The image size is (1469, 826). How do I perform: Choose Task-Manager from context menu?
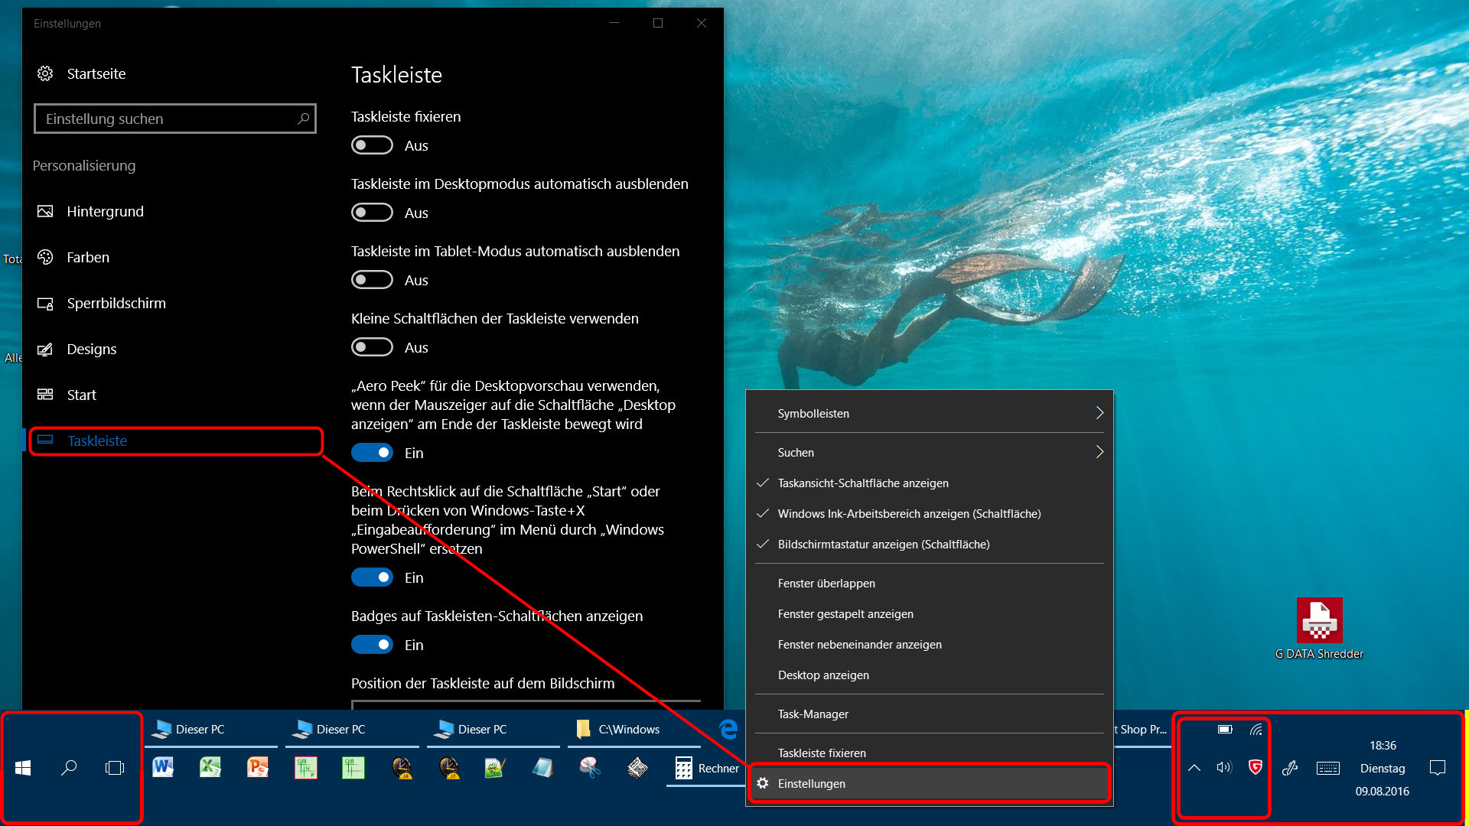coord(813,714)
